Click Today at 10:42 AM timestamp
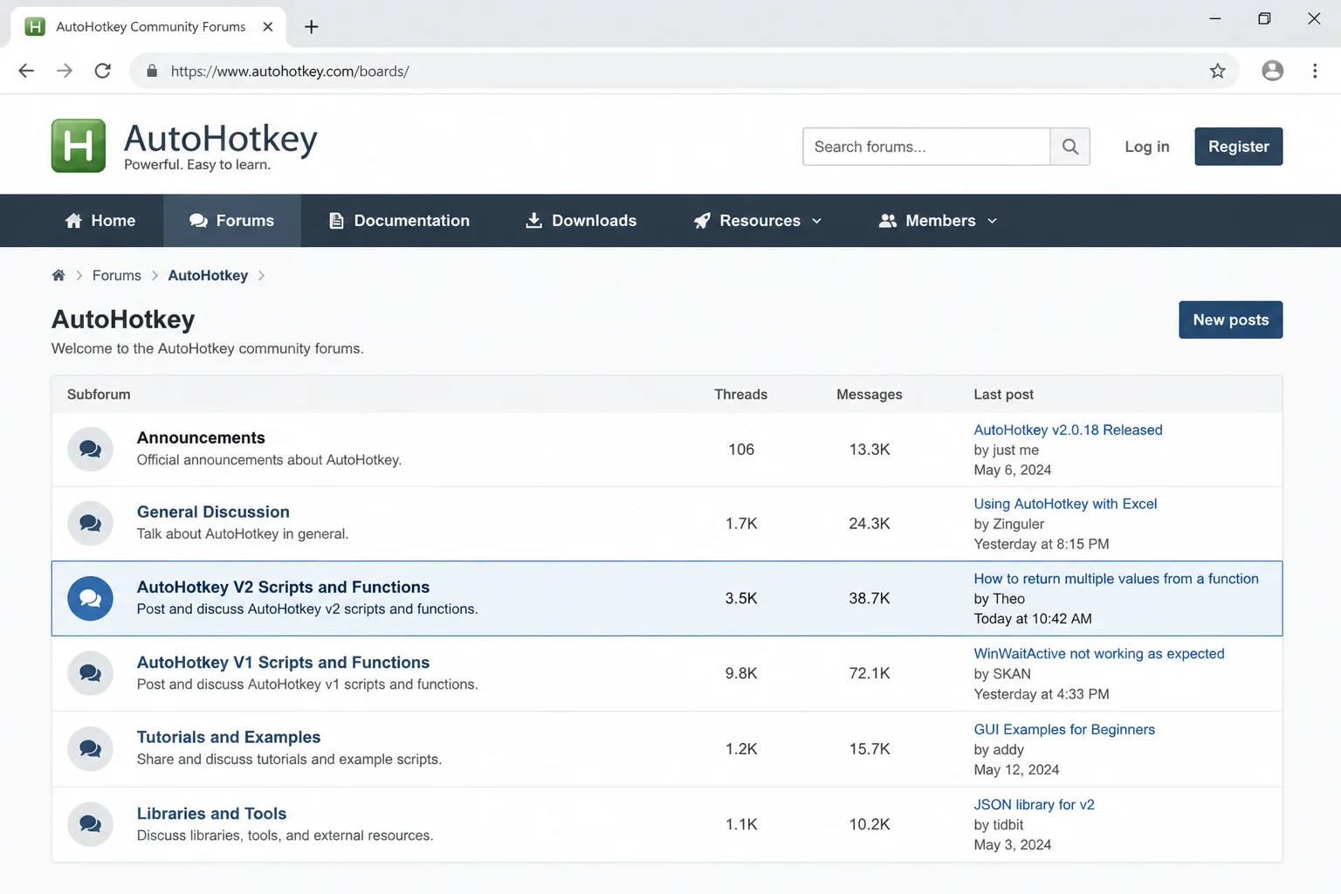The image size is (1341, 894). (x=1033, y=619)
